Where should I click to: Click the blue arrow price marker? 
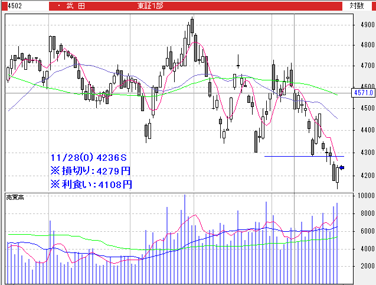341,169
